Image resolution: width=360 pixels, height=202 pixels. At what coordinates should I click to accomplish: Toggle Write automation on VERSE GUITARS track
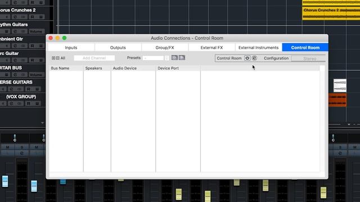(x=37, y=89)
